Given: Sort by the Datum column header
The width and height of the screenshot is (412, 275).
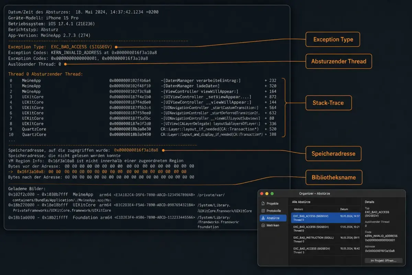Looking at the screenshot, I should [344, 209].
